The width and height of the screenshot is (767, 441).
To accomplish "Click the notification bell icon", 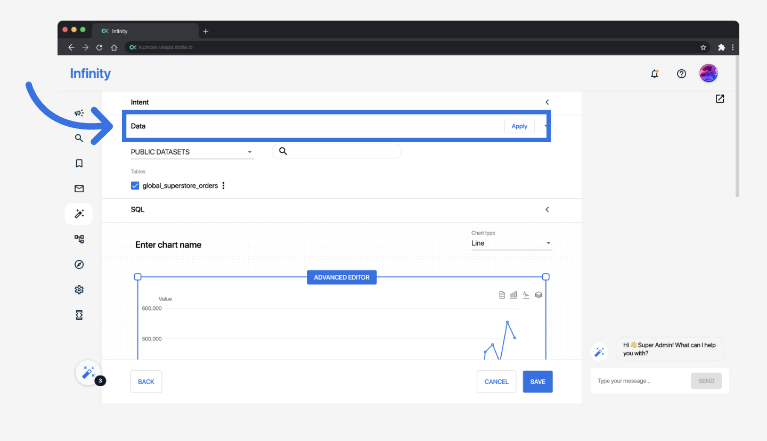I will [655, 74].
